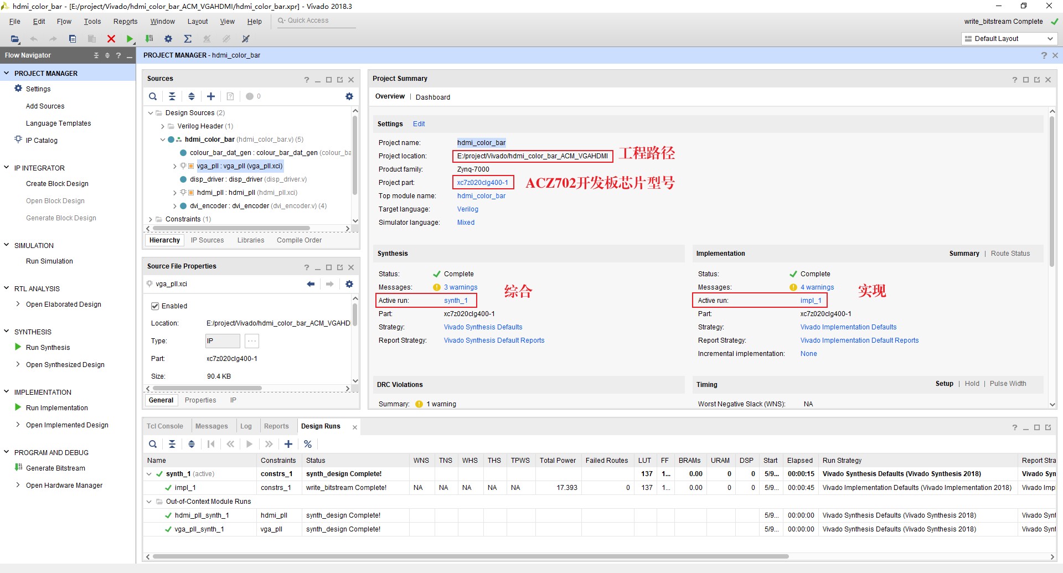Click the Sigma report icon in toolbar
This screenshot has width=1063, height=573.
click(188, 39)
